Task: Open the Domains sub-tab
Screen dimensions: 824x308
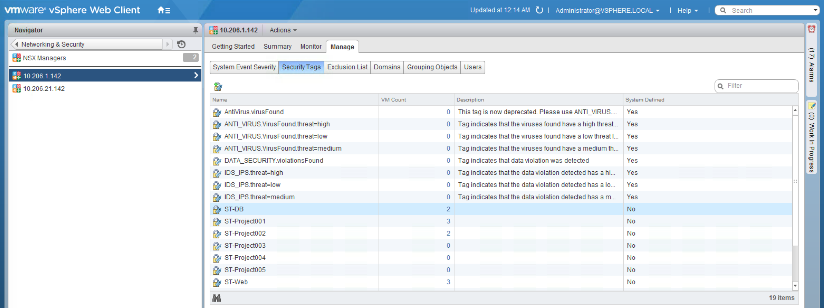Action: click(387, 67)
